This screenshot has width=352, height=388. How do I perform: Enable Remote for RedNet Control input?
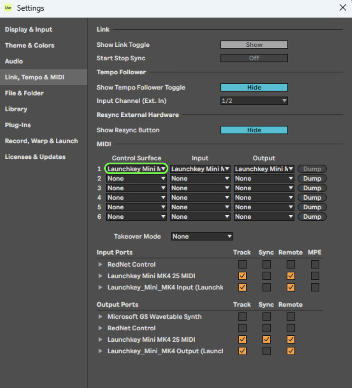[291, 264]
